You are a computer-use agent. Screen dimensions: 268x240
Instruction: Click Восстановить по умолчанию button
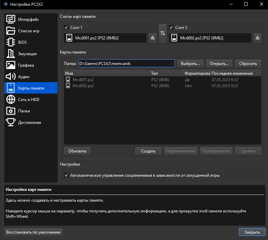pos(34,232)
